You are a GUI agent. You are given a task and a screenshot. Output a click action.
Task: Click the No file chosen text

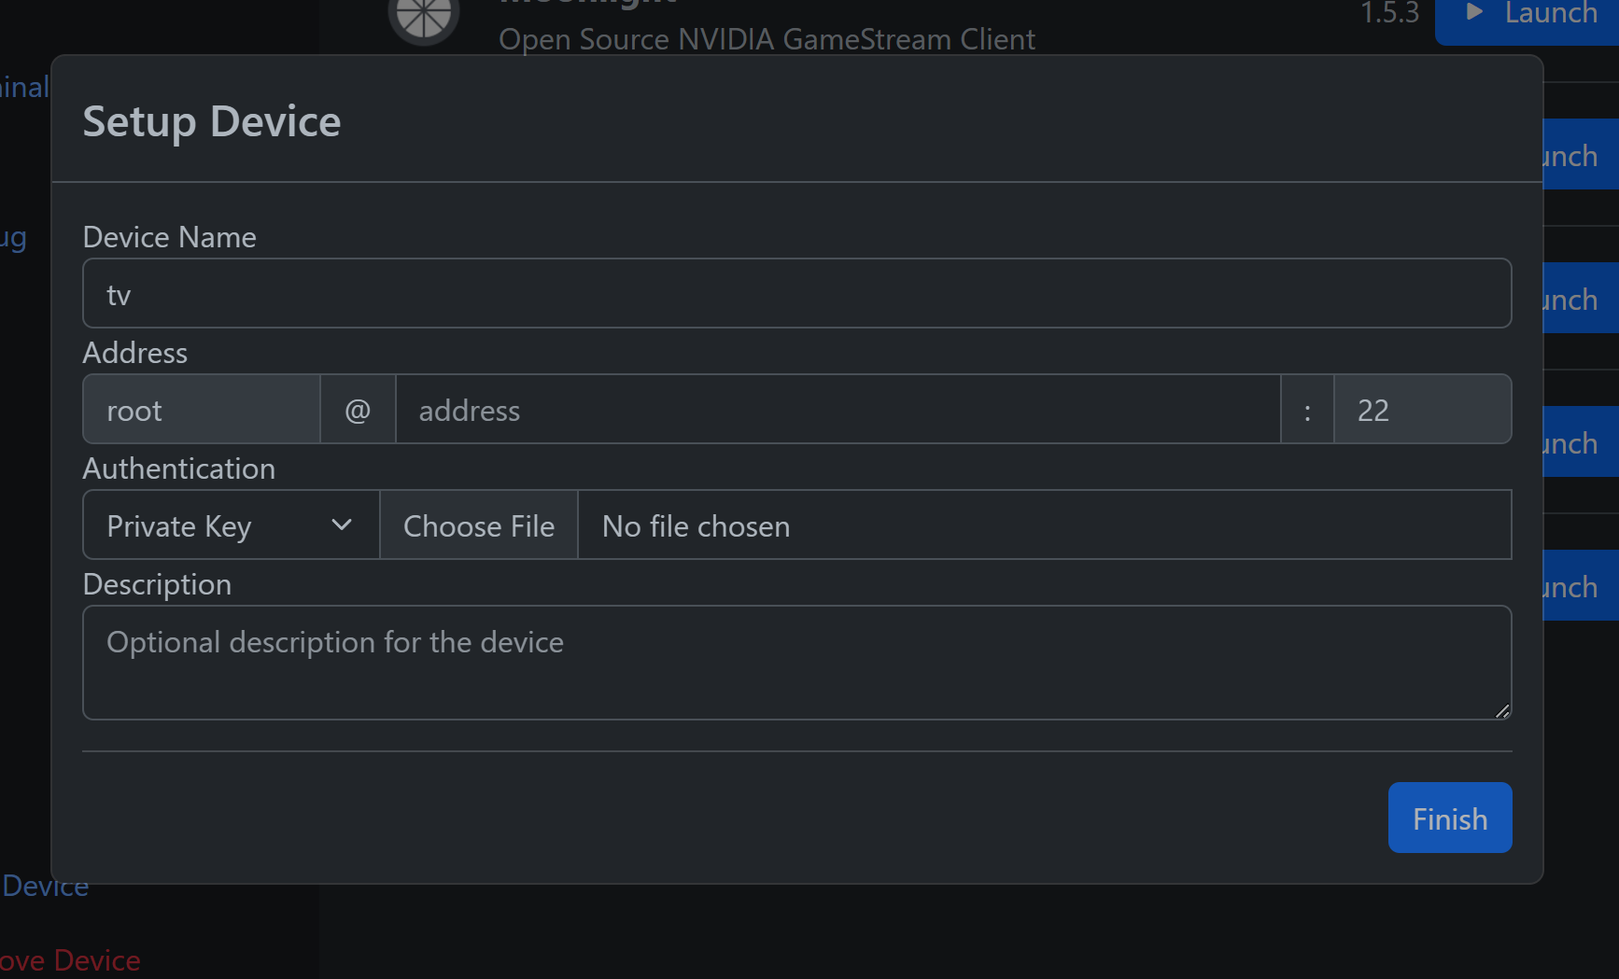coord(696,526)
